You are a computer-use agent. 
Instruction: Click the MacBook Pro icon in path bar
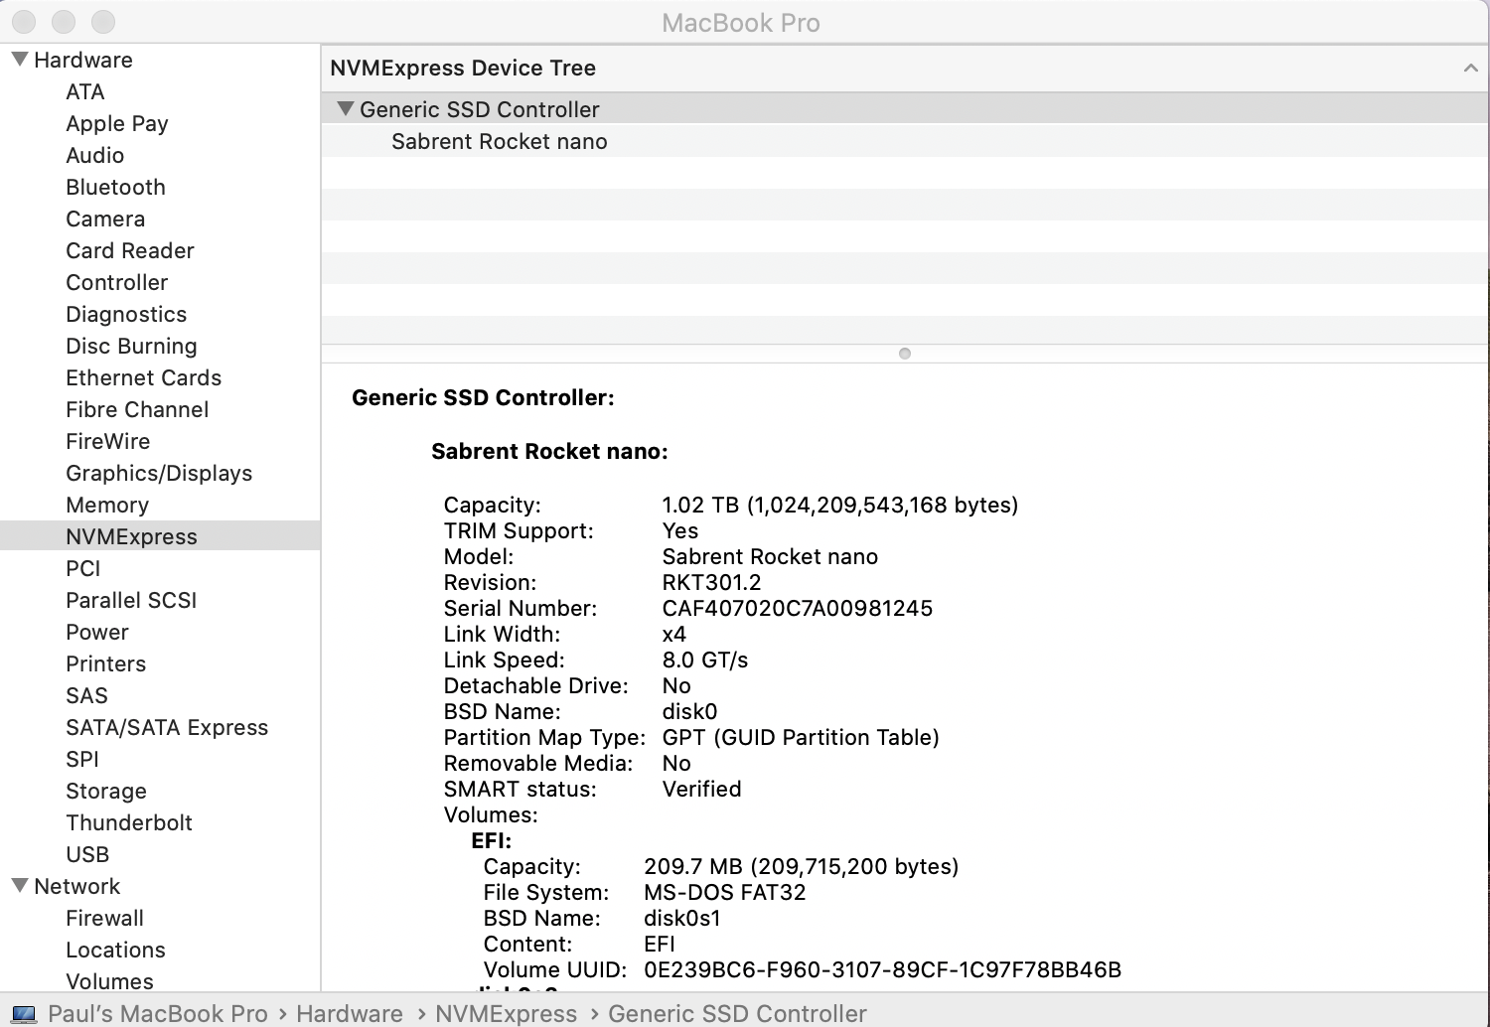pyautogui.click(x=23, y=1014)
